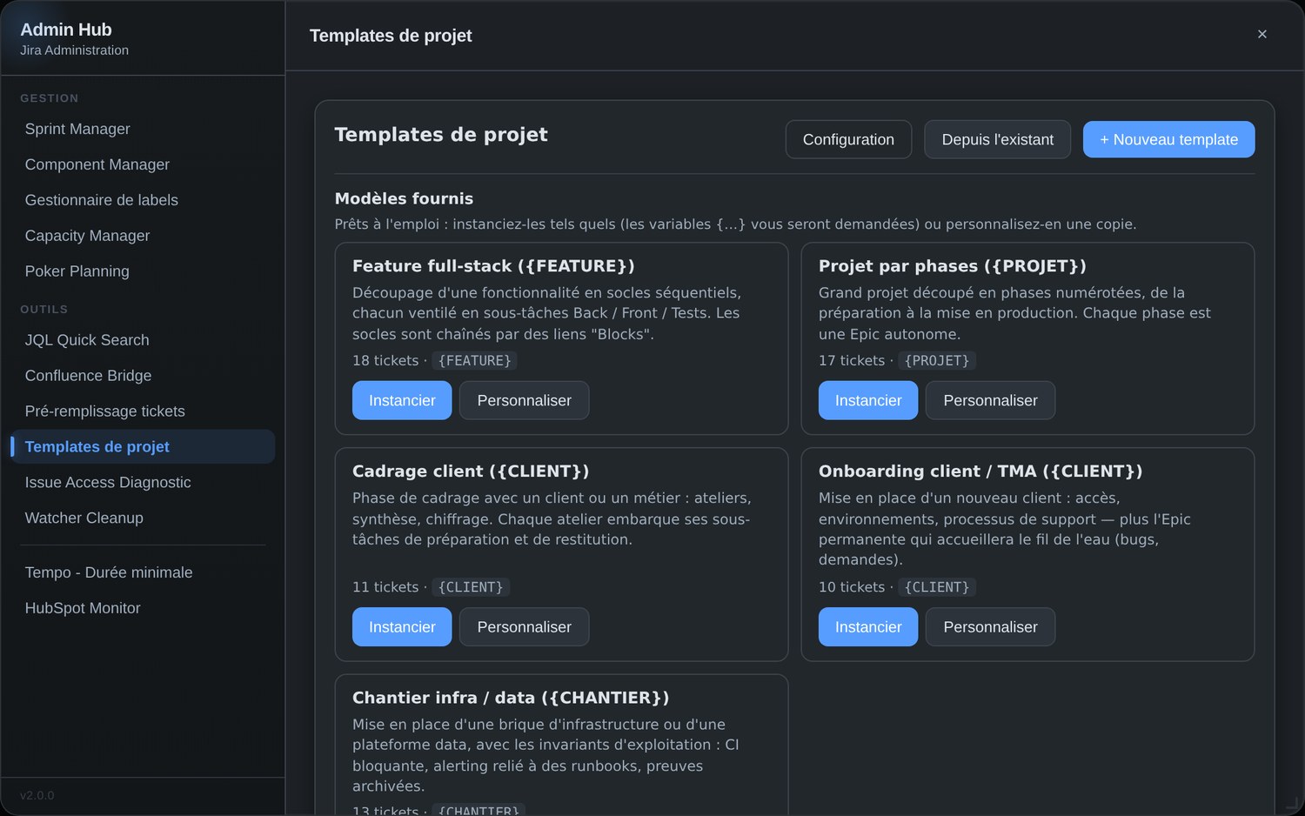The width and height of the screenshot is (1305, 816).
Task: Click the Chantier infra / data ({CHANTIER}) title
Action: (511, 698)
